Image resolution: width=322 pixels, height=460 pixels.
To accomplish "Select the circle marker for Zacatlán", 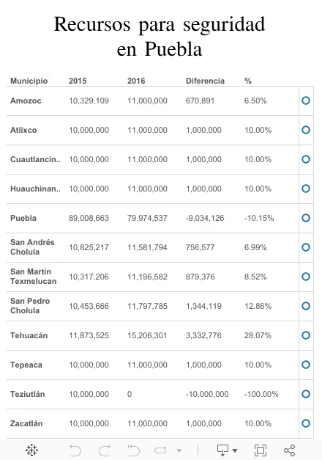I will click(306, 423).
